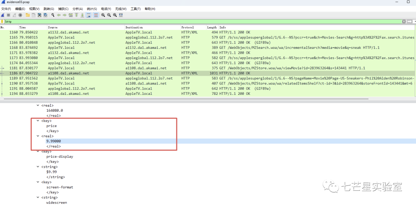
Task: Open the 无线(W) menu
Action: (121, 9)
